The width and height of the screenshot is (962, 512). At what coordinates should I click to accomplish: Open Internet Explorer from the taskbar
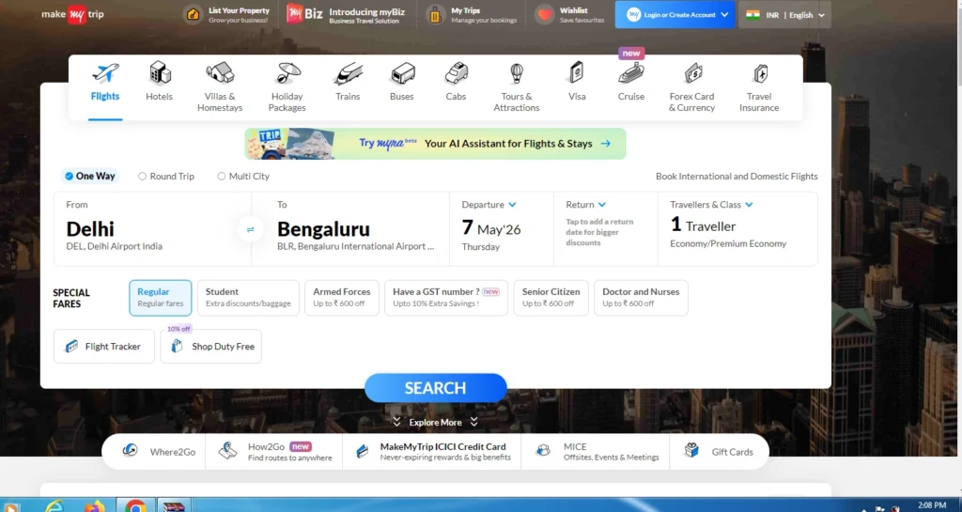click(54, 505)
